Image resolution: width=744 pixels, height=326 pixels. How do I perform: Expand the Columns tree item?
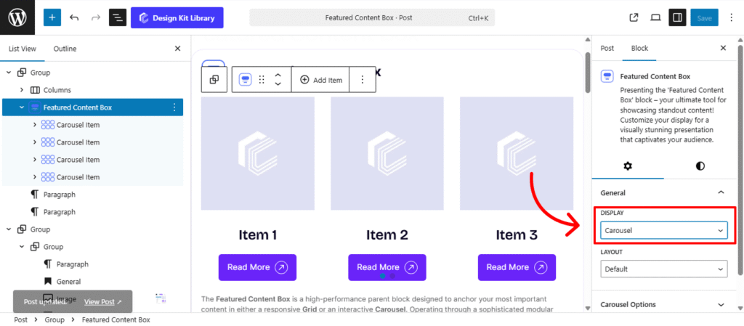click(22, 90)
